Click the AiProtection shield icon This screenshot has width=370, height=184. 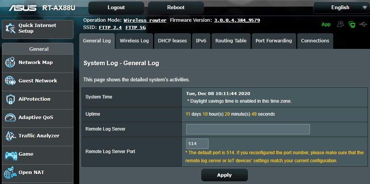pos(10,99)
